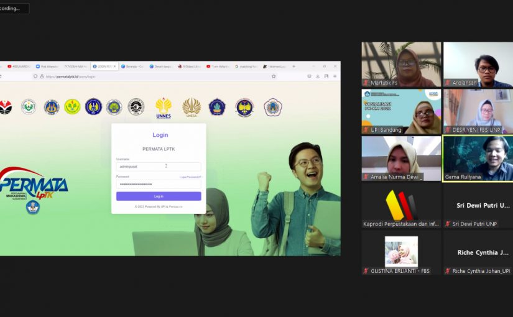Click the tracking protection shield icon

point(35,76)
